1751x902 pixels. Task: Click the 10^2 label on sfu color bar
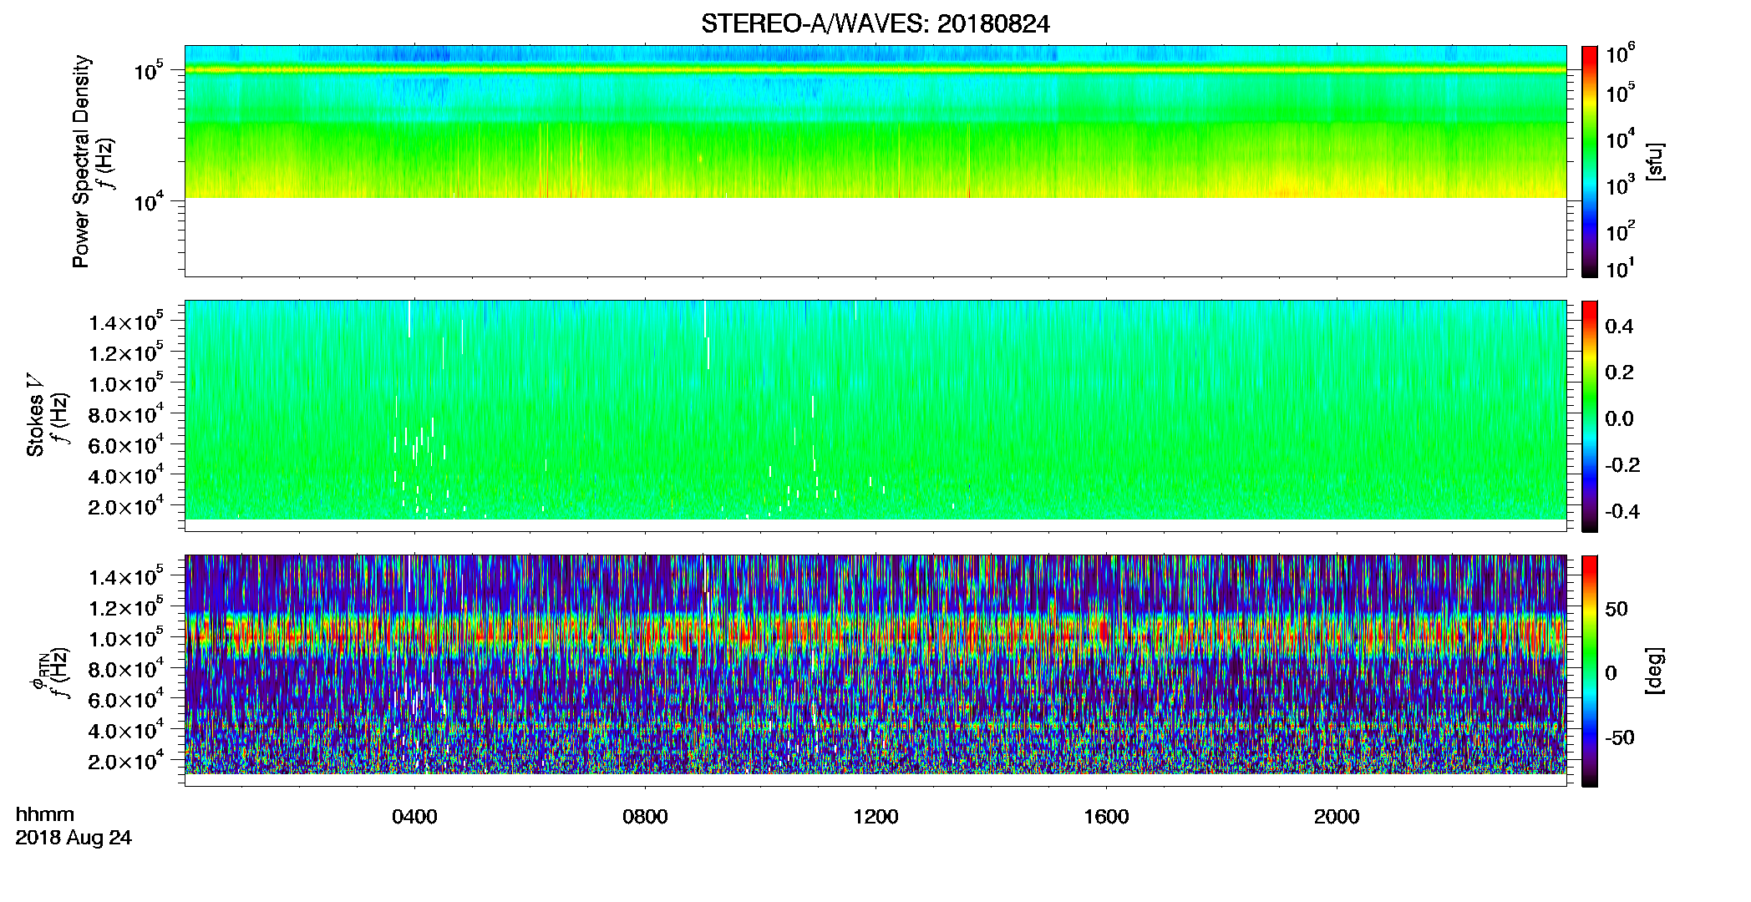pyautogui.click(x=1621, y=230)
